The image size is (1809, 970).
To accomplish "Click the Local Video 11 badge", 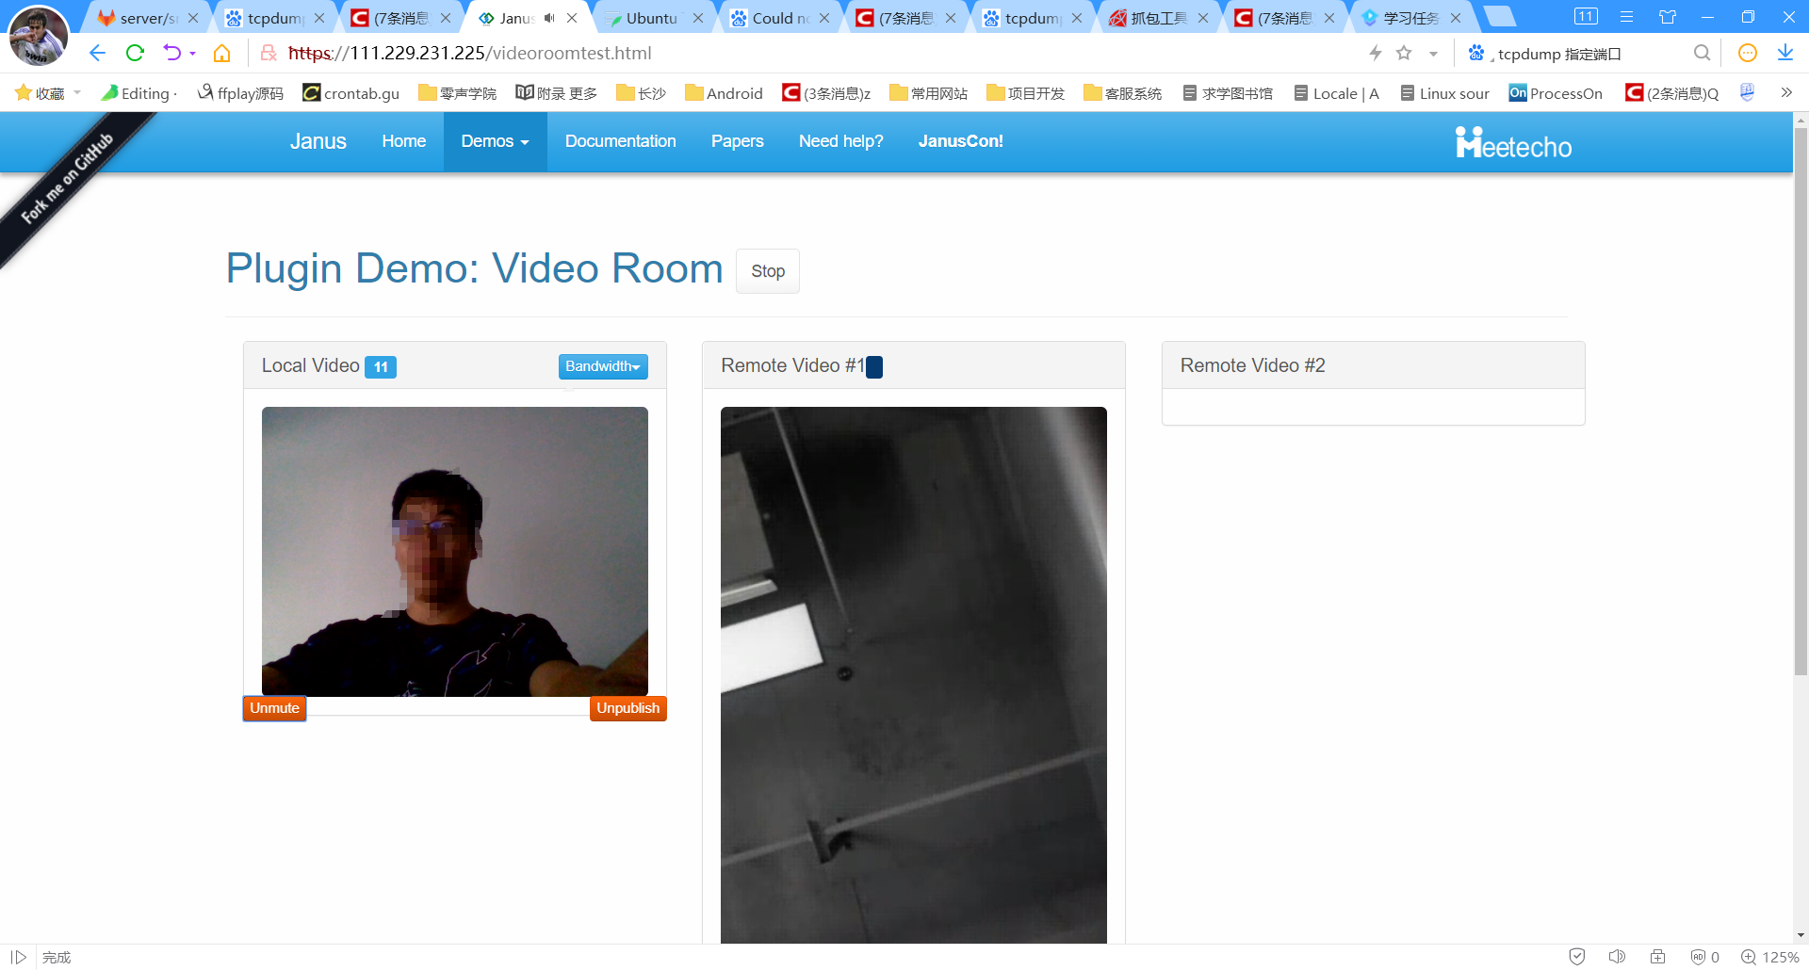I will coord(381,367).
